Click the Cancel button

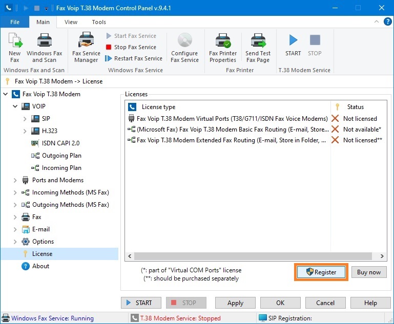pos(325,303)
